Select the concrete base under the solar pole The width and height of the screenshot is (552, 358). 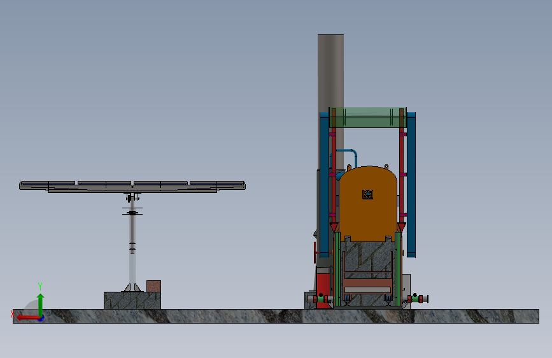tap(132, 300)
